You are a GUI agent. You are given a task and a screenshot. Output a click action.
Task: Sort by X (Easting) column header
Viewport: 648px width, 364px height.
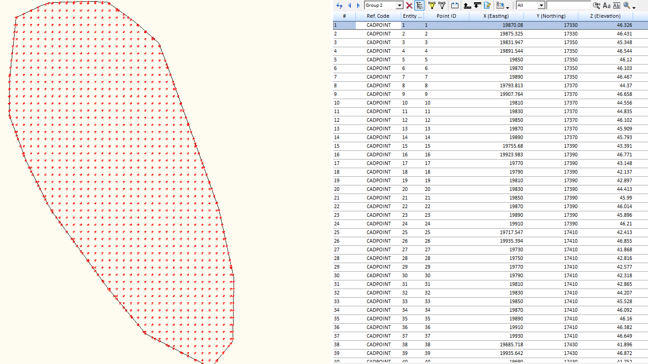coord(495,16)
